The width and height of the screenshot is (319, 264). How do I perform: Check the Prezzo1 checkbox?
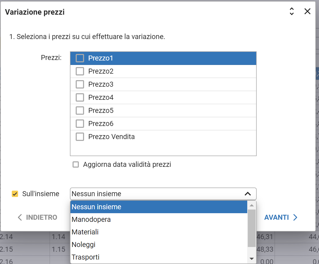[x=80, y=58]
